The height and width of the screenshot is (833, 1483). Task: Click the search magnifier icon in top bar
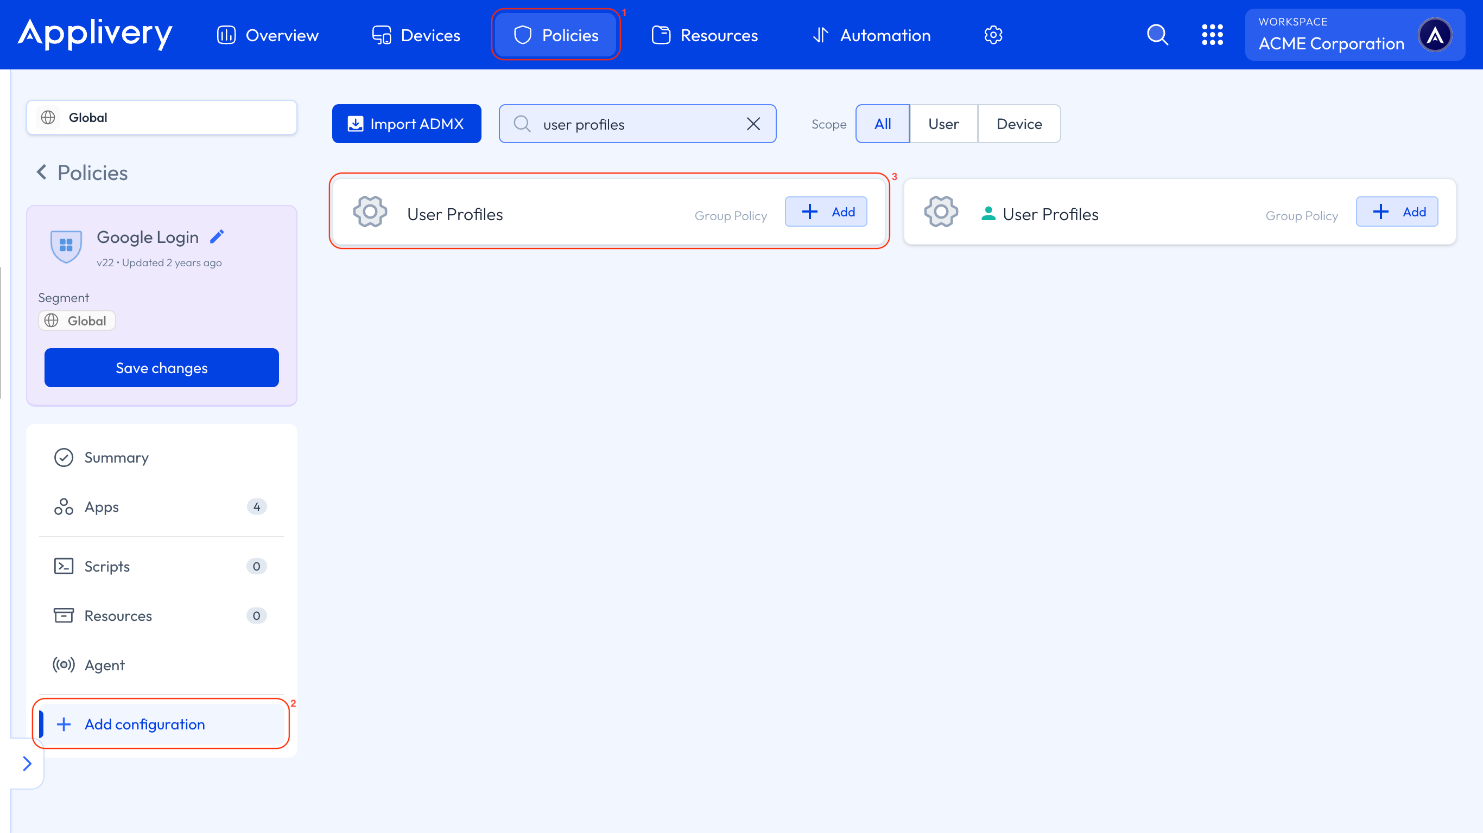(1157, 35)
